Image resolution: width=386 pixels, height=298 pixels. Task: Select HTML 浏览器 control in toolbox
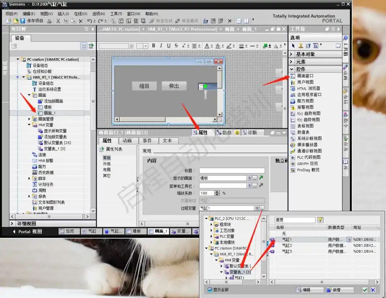305,88
